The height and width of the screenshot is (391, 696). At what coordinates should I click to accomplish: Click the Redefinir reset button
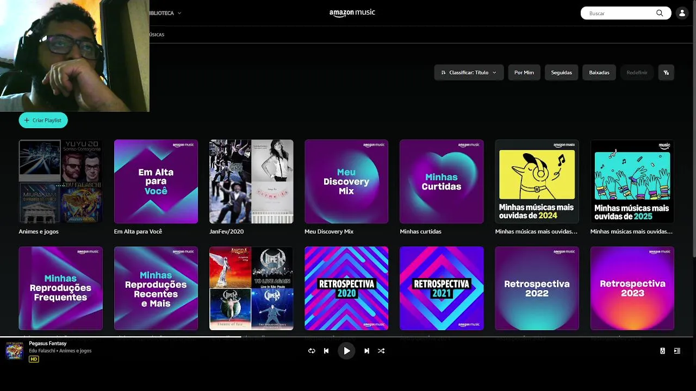point(637,72)
